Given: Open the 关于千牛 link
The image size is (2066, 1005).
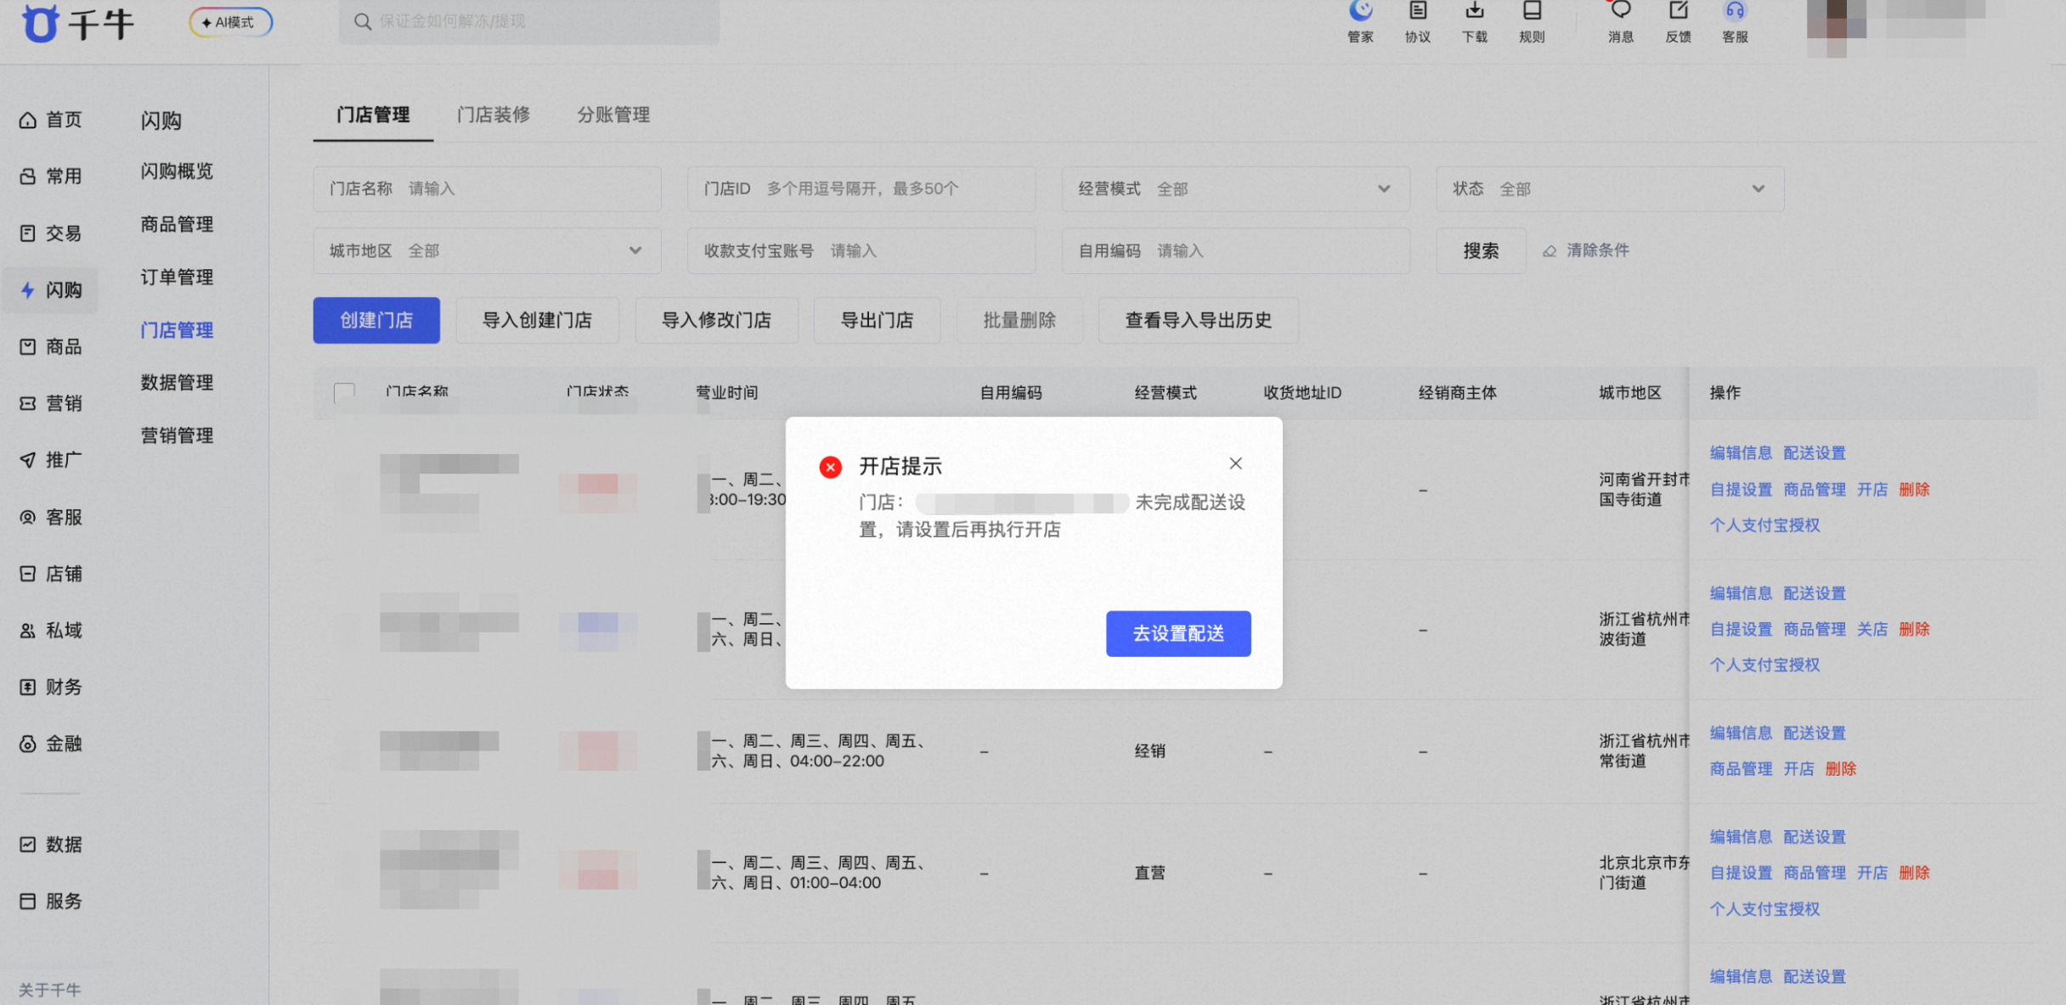Looking at the screenshot, I should pyautogui.click(x=49, y=990).
